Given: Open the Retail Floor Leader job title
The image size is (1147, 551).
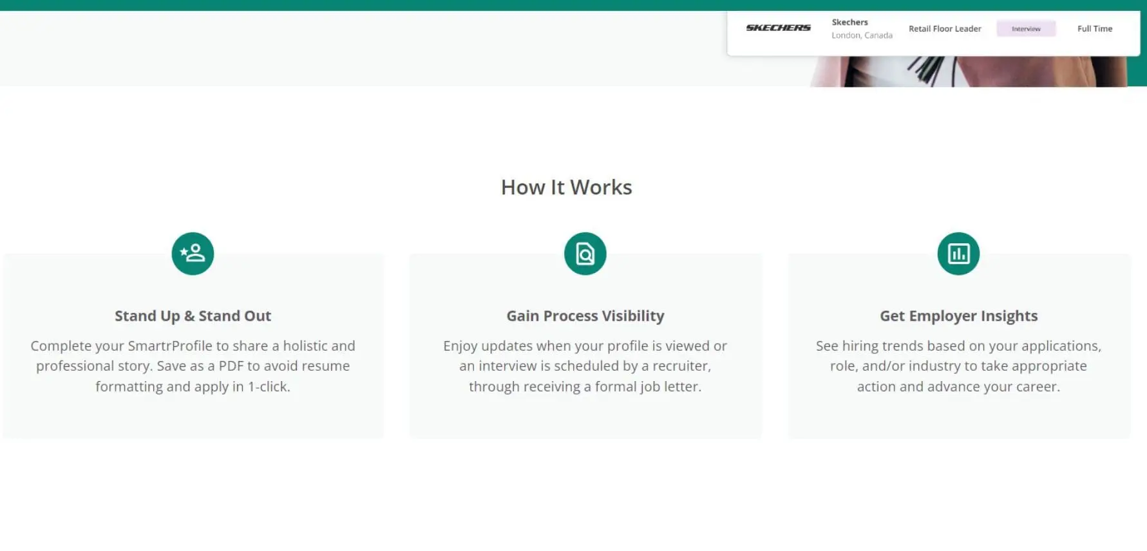Looking at the screenshot, I should [x=944, y=29].
